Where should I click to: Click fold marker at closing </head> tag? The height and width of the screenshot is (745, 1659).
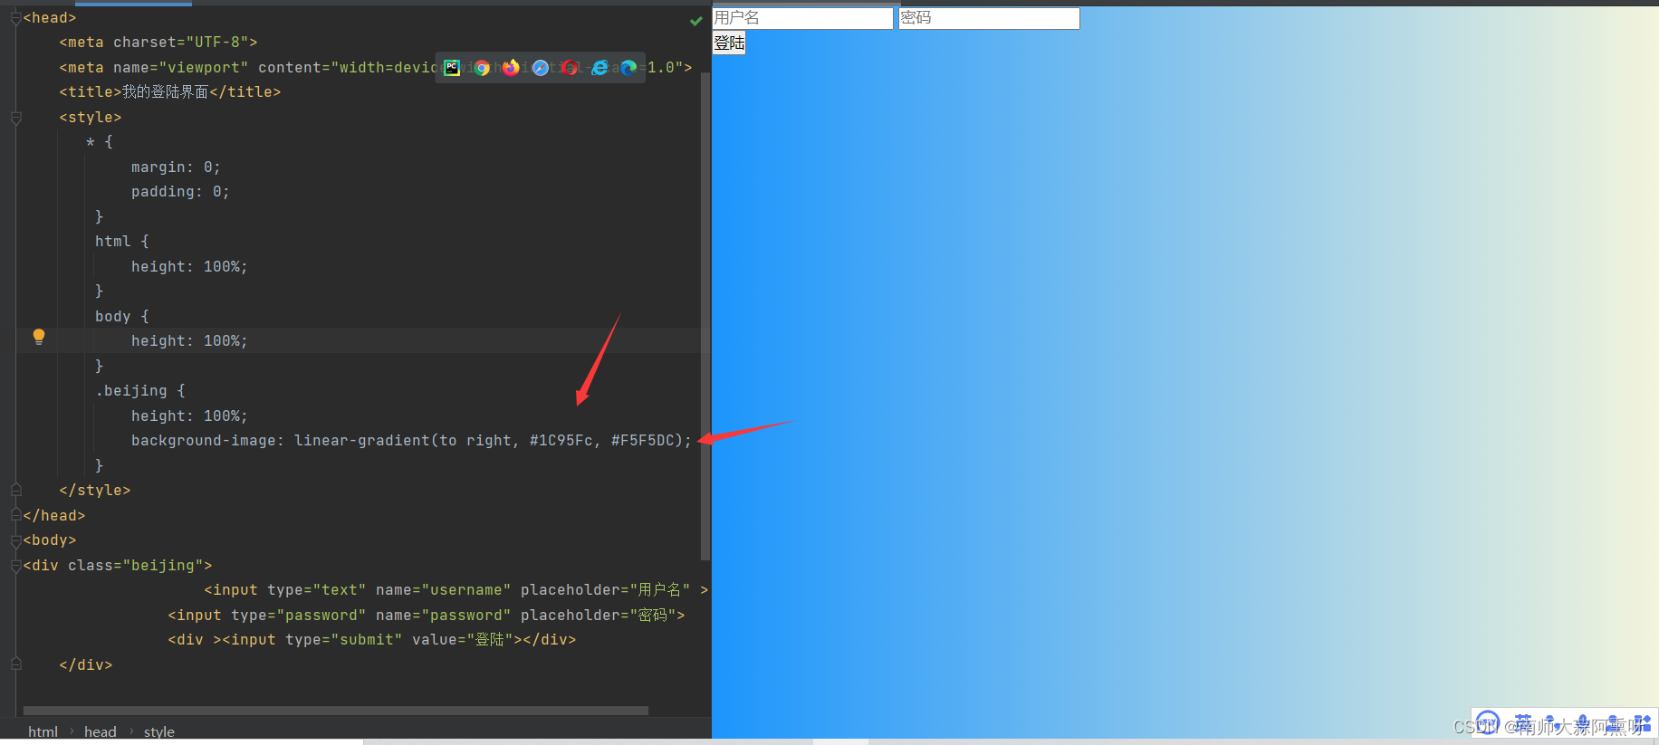[x=15, y=515]
